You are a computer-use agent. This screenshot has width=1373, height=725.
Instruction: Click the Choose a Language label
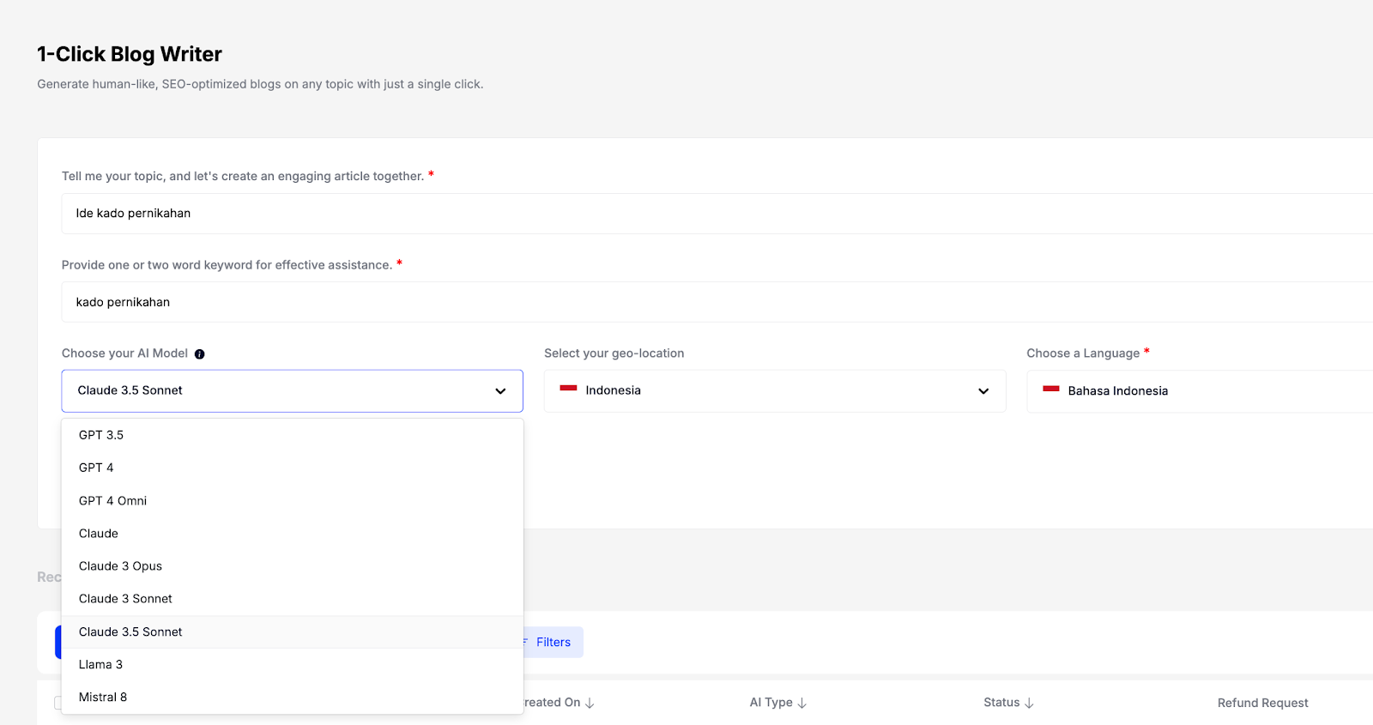pos(1083,353)
